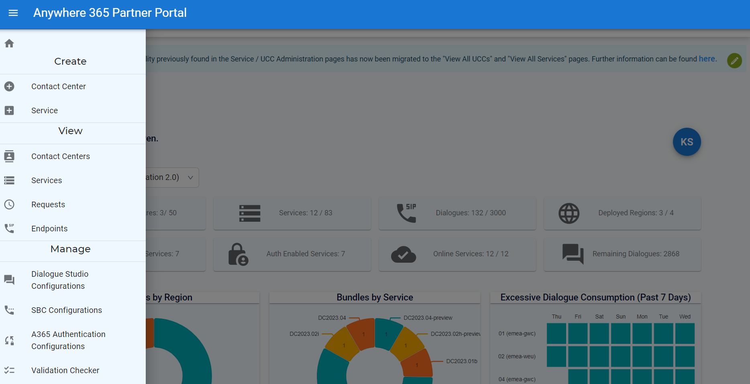
Task: Open A365 Authentication Configurations item
Action: [x=73, y=340]
